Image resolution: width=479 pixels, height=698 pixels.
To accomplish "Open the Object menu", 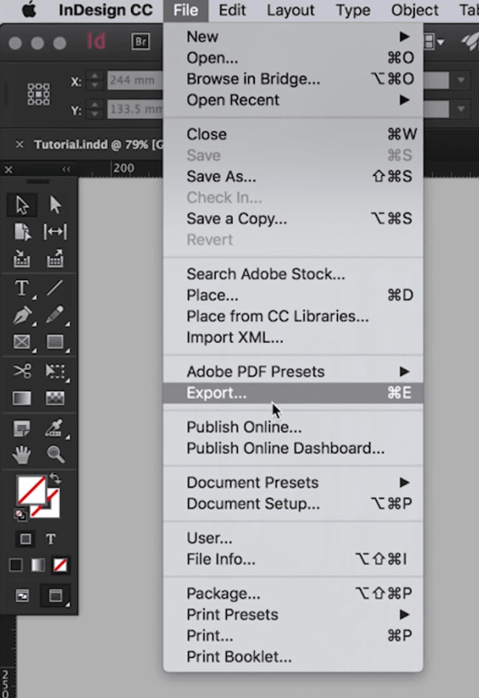I will (x=415, y=9).
